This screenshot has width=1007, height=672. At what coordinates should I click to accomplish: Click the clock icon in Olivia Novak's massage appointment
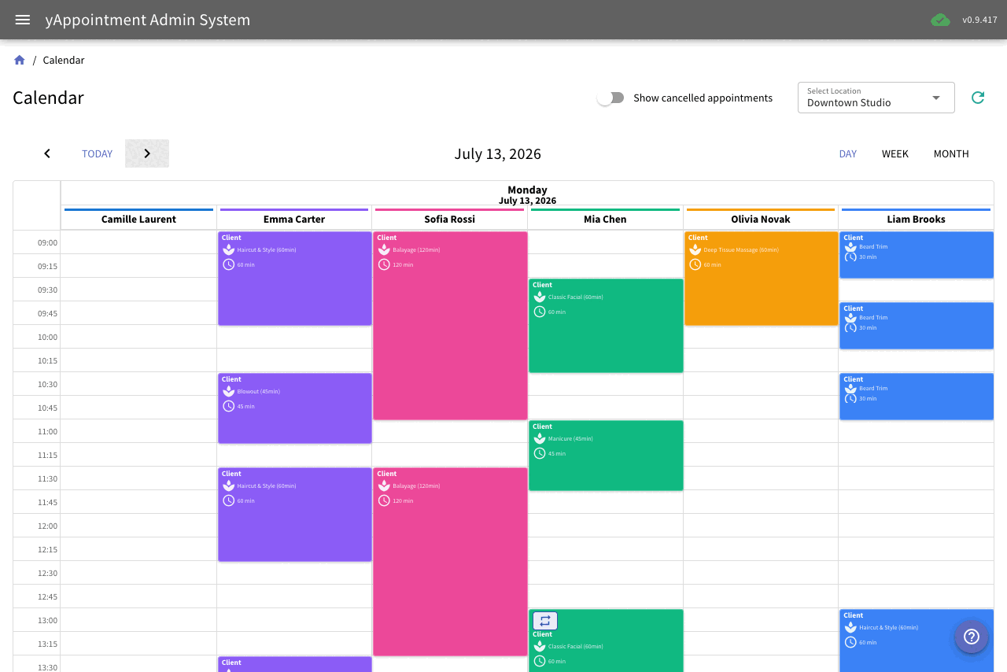tap(695, 264)
